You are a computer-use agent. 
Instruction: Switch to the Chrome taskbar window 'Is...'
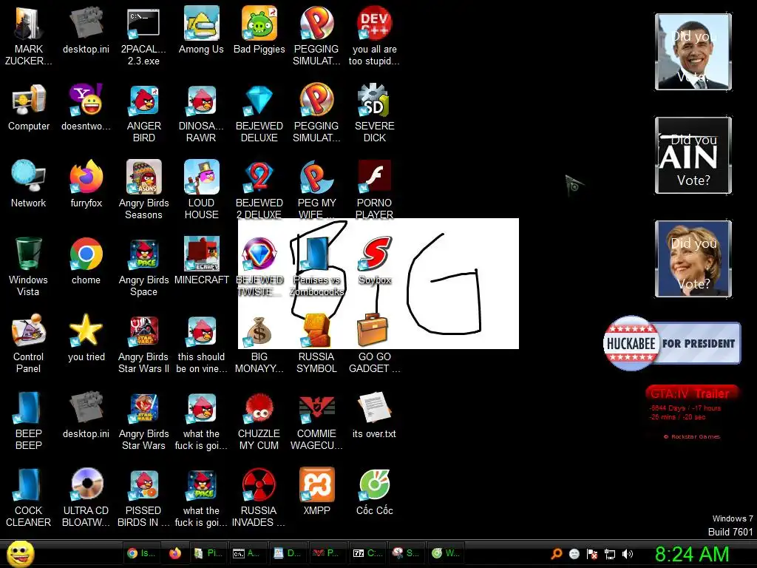click(x=142, y=553)
